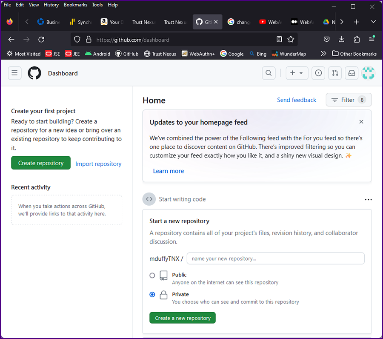383x339 pixels.
Task: Open the Notifications inbox icon
Action: (352, 73)
